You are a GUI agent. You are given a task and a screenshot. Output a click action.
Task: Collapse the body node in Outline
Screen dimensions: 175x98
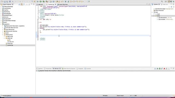pos(154,16)
